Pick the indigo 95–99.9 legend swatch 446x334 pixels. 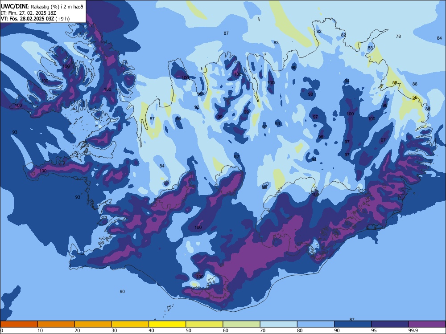(x=390, y=324)
